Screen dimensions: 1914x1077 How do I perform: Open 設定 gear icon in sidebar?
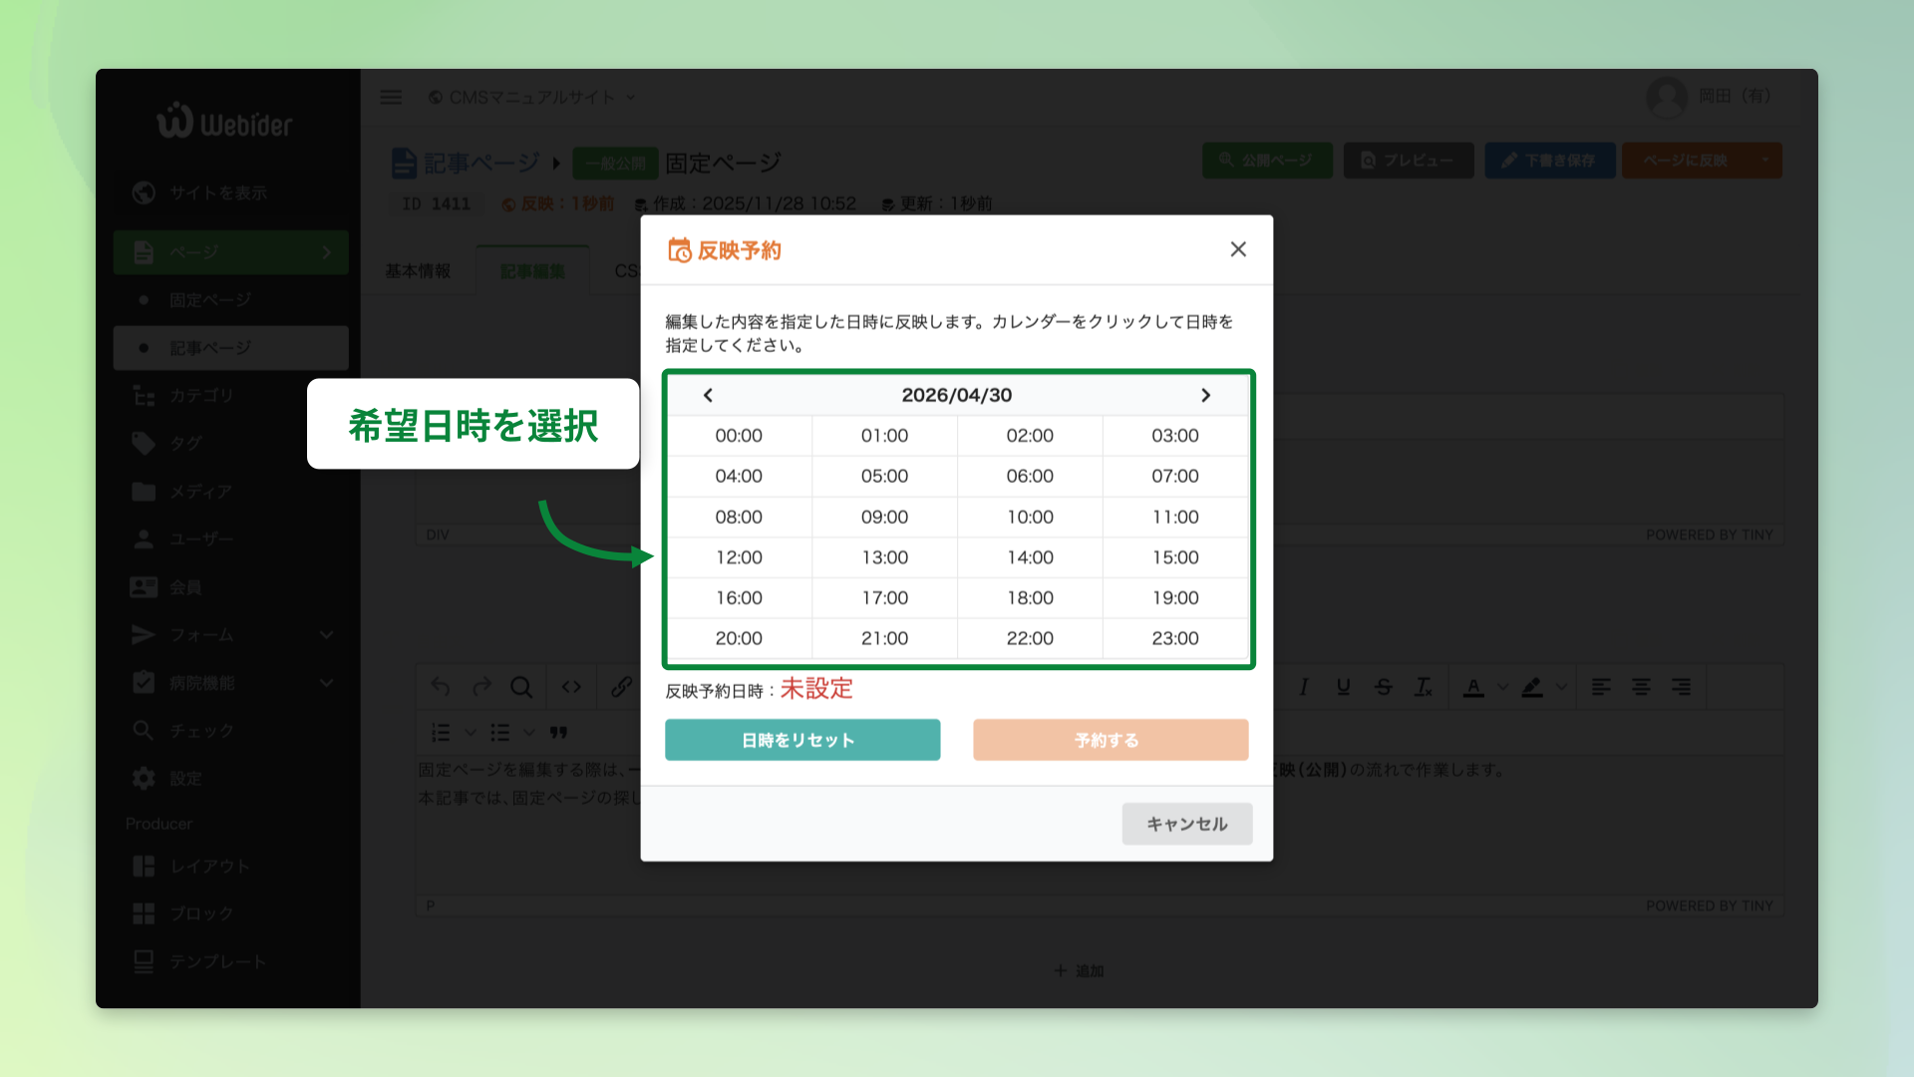click(x=144, y=779)
